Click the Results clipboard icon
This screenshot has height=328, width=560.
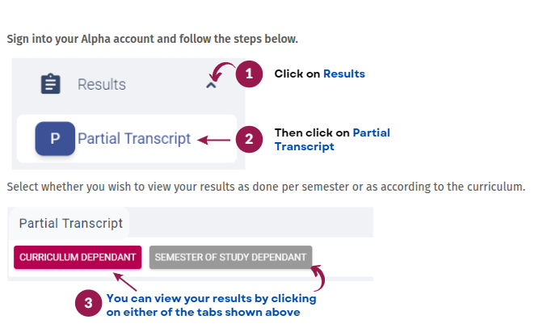51,84
